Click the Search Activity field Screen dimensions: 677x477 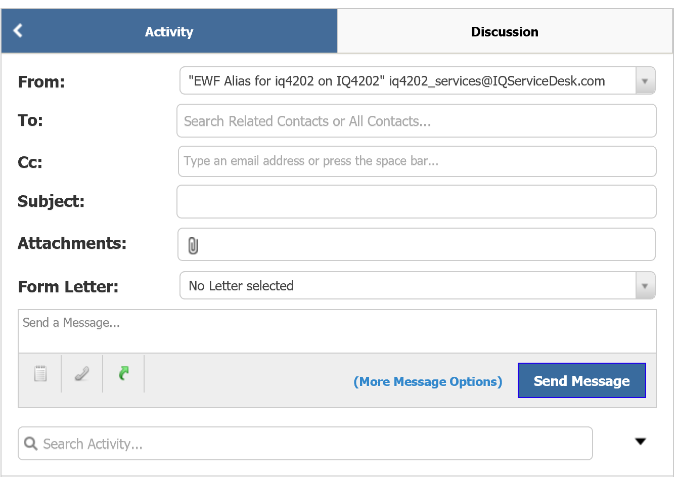[x=305, y=444]
